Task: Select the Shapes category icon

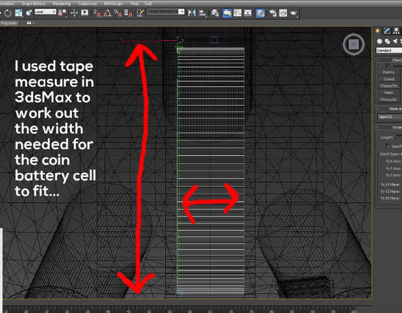Action: pyautogui.click(x=387, y=41)
